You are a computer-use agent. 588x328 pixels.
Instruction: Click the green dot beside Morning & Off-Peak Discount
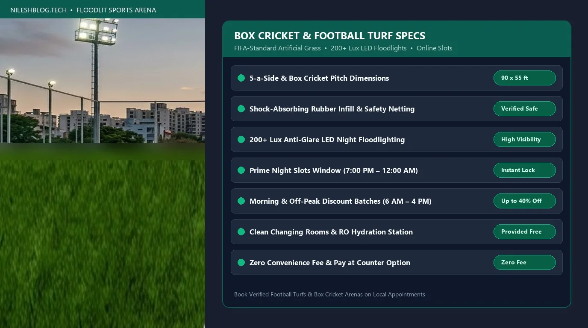(241, 201)
